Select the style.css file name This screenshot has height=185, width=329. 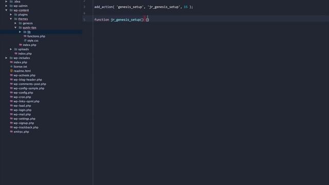click(33, 41)
